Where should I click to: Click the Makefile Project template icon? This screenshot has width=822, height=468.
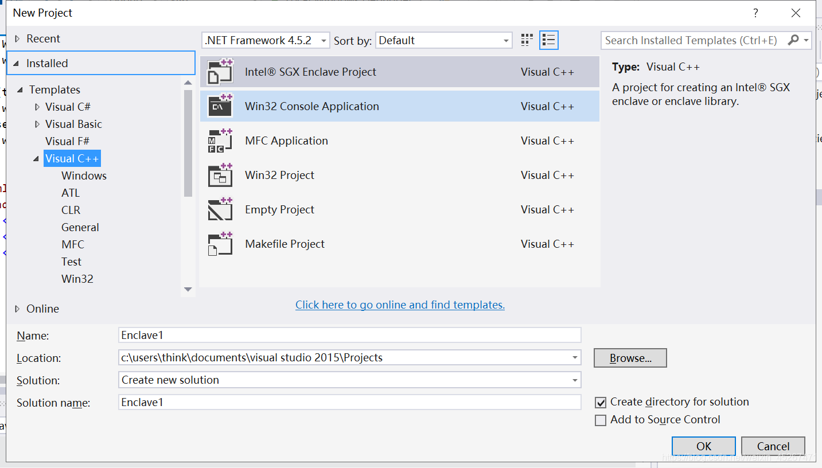click(220, 244)
